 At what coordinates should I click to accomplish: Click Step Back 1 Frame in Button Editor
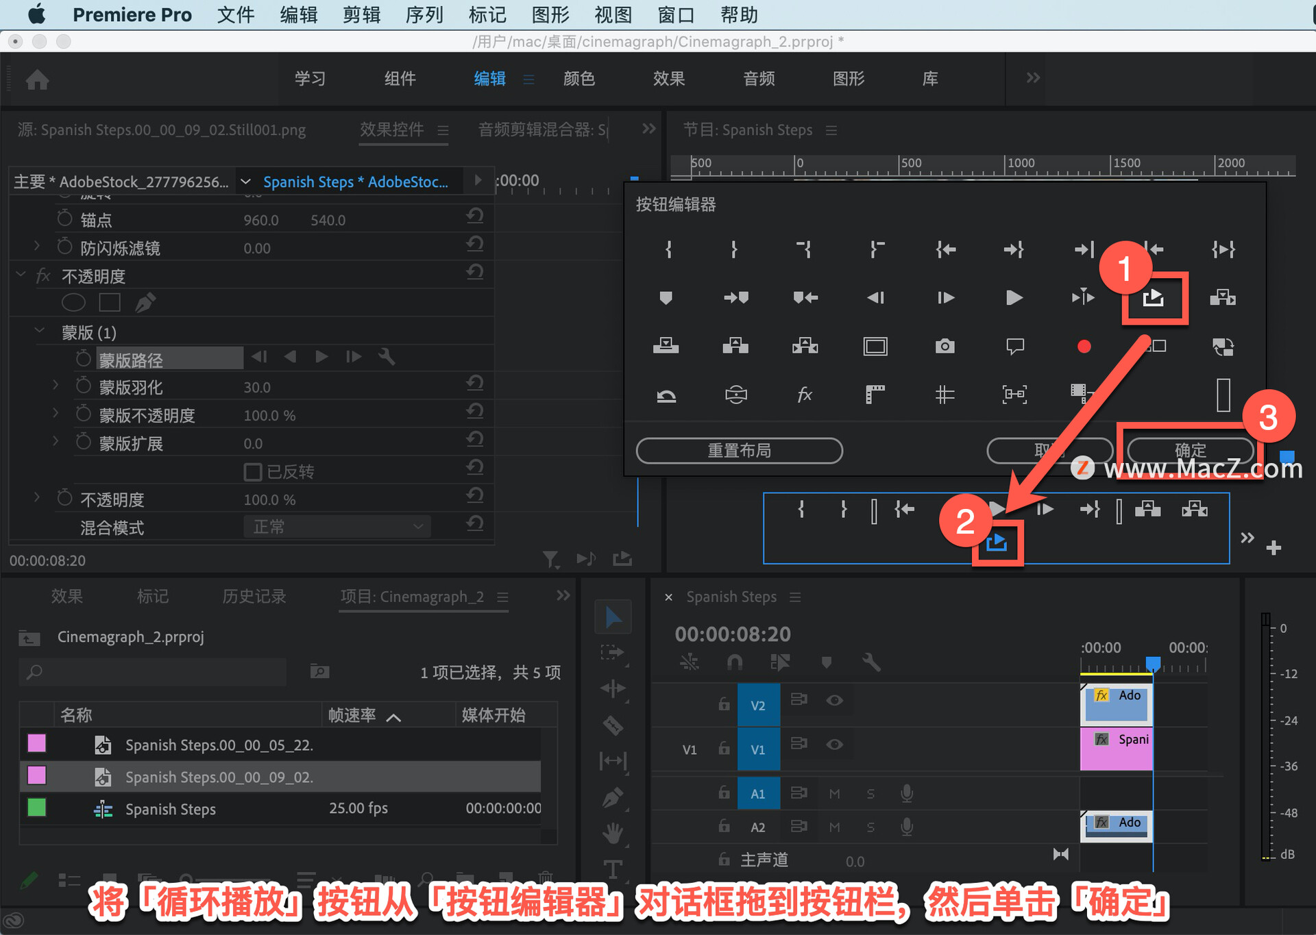click(875, 297)
